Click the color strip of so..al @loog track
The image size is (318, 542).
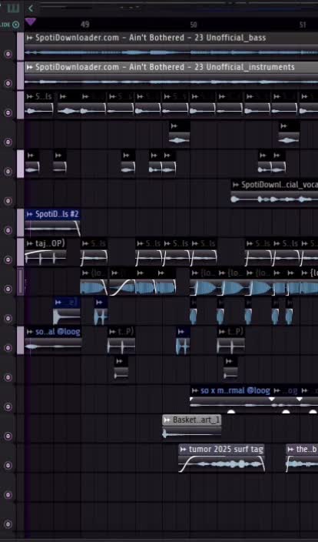[x=20, y=340]
